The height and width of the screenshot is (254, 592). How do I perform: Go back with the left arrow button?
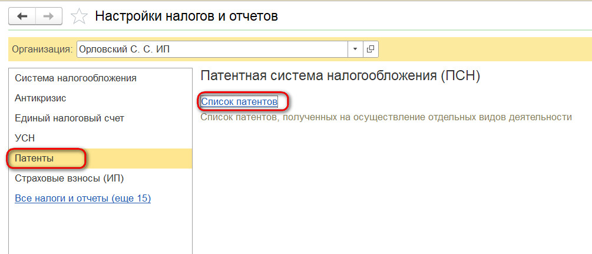[x=22, y=17]
